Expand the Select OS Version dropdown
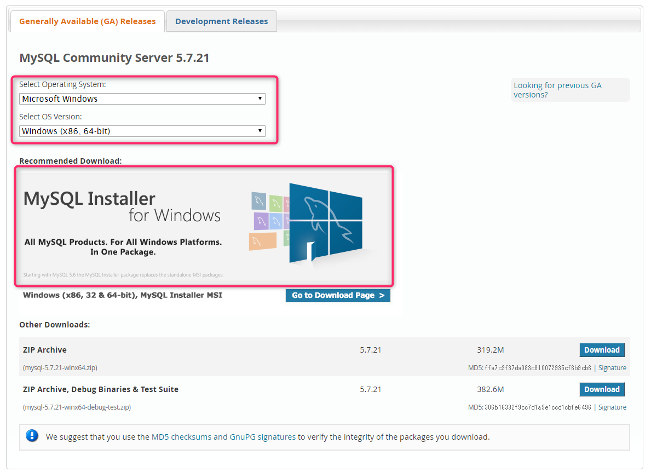The height and width of the screenshot is (472, 651). 142,131
